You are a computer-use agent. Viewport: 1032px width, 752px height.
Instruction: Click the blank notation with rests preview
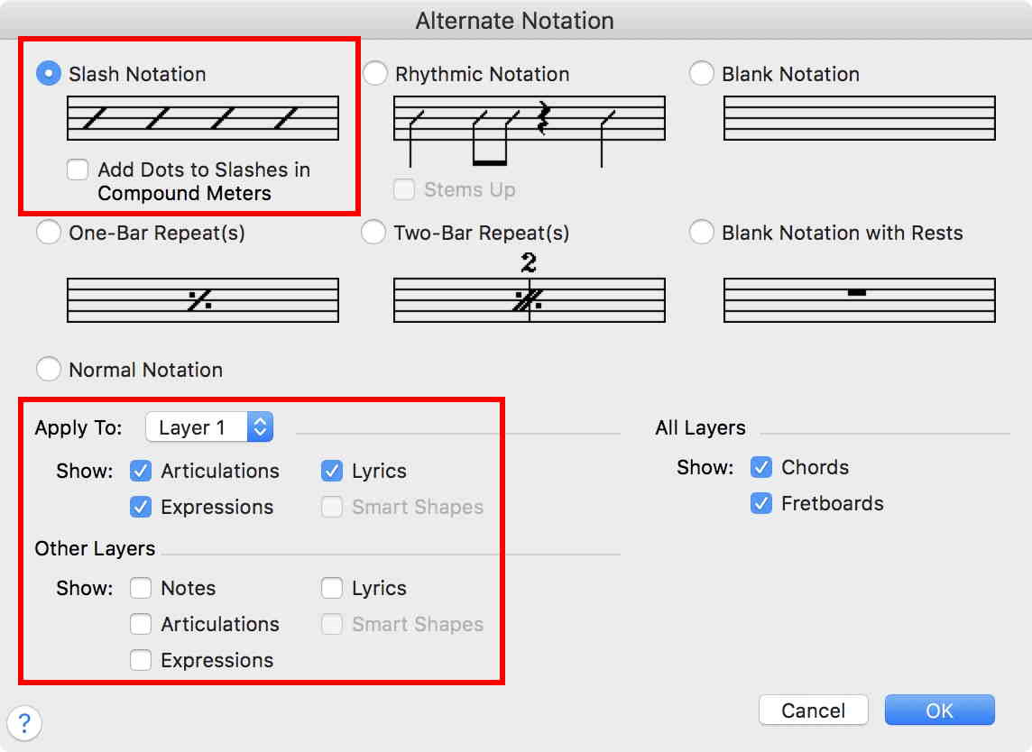point(859,300)
